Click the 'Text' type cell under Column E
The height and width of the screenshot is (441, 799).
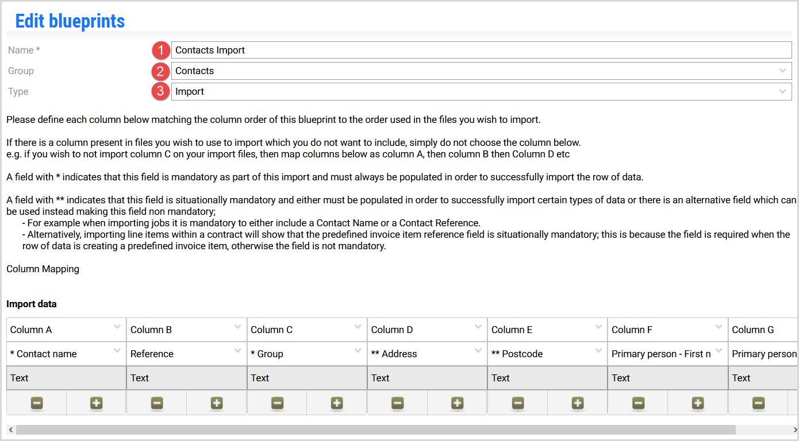(x=547, y=378)
